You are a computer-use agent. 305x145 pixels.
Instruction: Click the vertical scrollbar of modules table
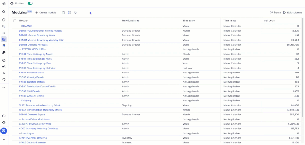point(303,68)
